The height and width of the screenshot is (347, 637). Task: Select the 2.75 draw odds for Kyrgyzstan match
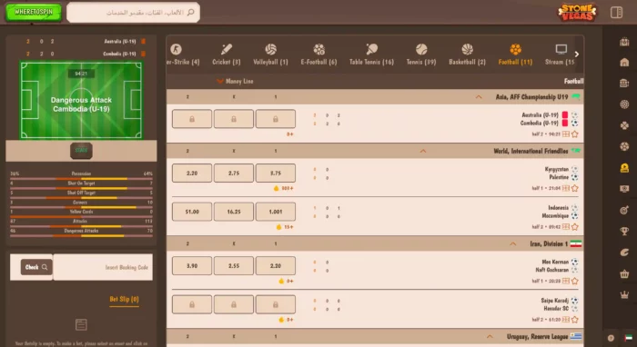tap(234, 173)
